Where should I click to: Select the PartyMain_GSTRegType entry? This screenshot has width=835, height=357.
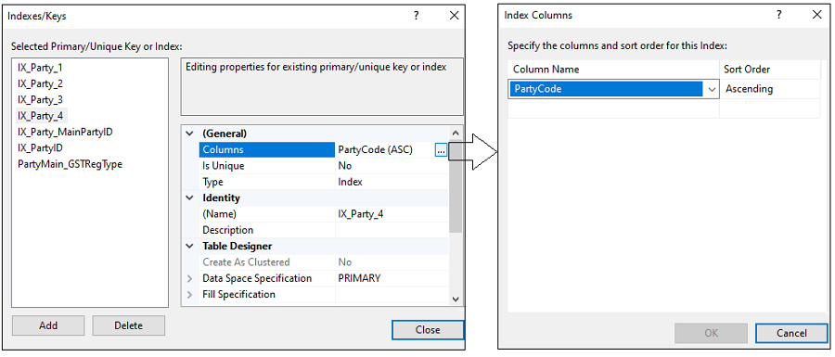(70, 164)
